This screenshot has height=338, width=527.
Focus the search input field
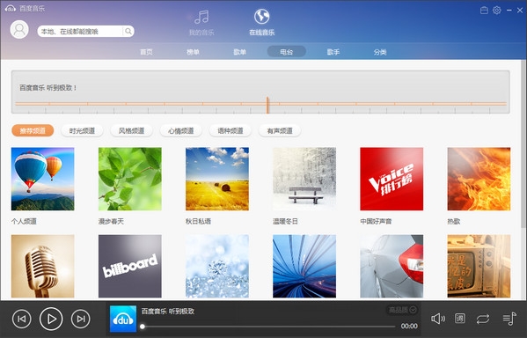81,32
